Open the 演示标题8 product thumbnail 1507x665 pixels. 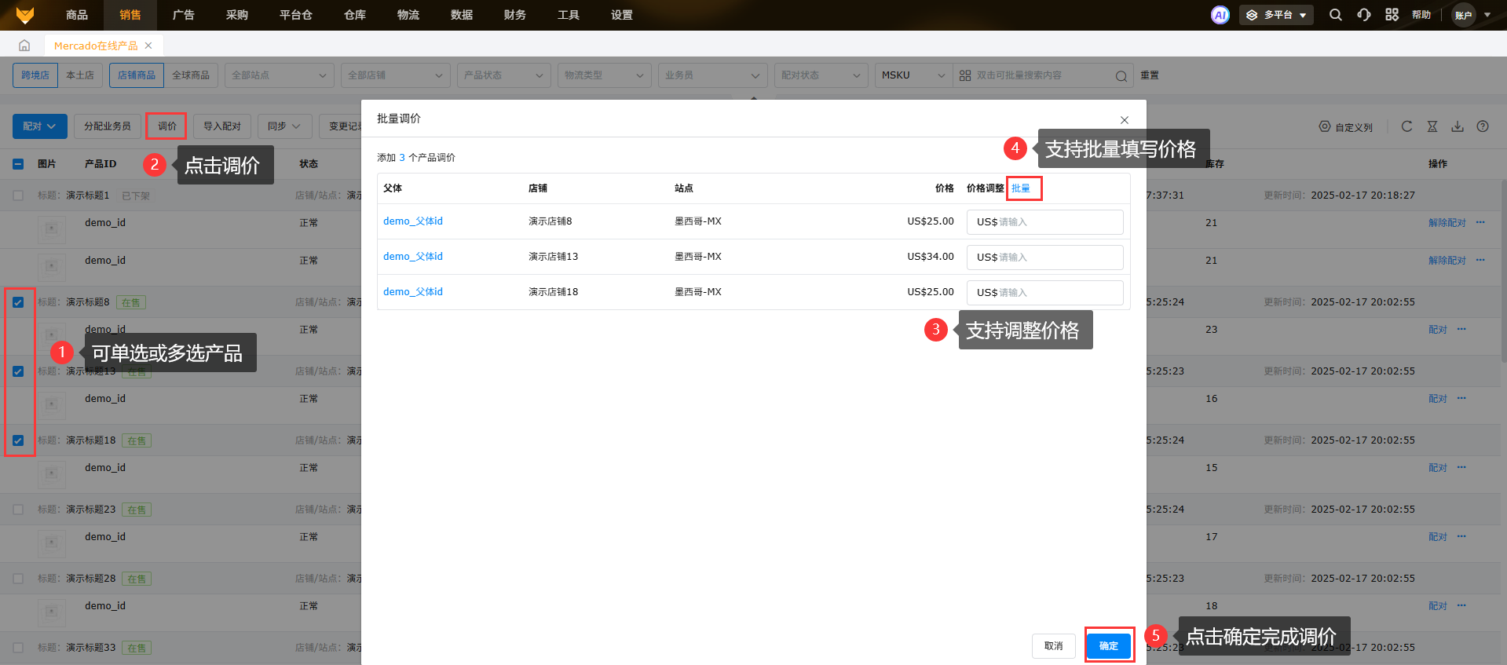click(51, 334)
